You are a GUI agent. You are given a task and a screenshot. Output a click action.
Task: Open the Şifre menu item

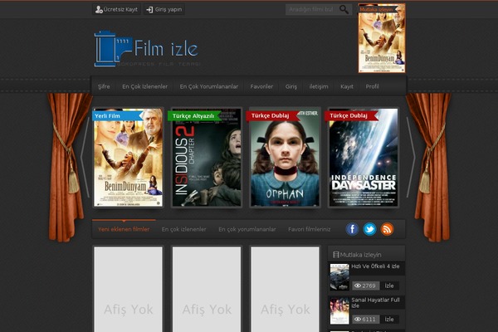coord(104,86)
